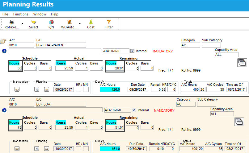249x153 pixels.
Task: Click Category AC field in bottom record
Action: point(186,104)
